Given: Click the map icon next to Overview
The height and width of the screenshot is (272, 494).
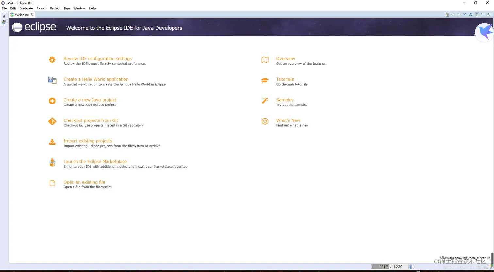Looking at the screenshot, I should click(265, 60).
